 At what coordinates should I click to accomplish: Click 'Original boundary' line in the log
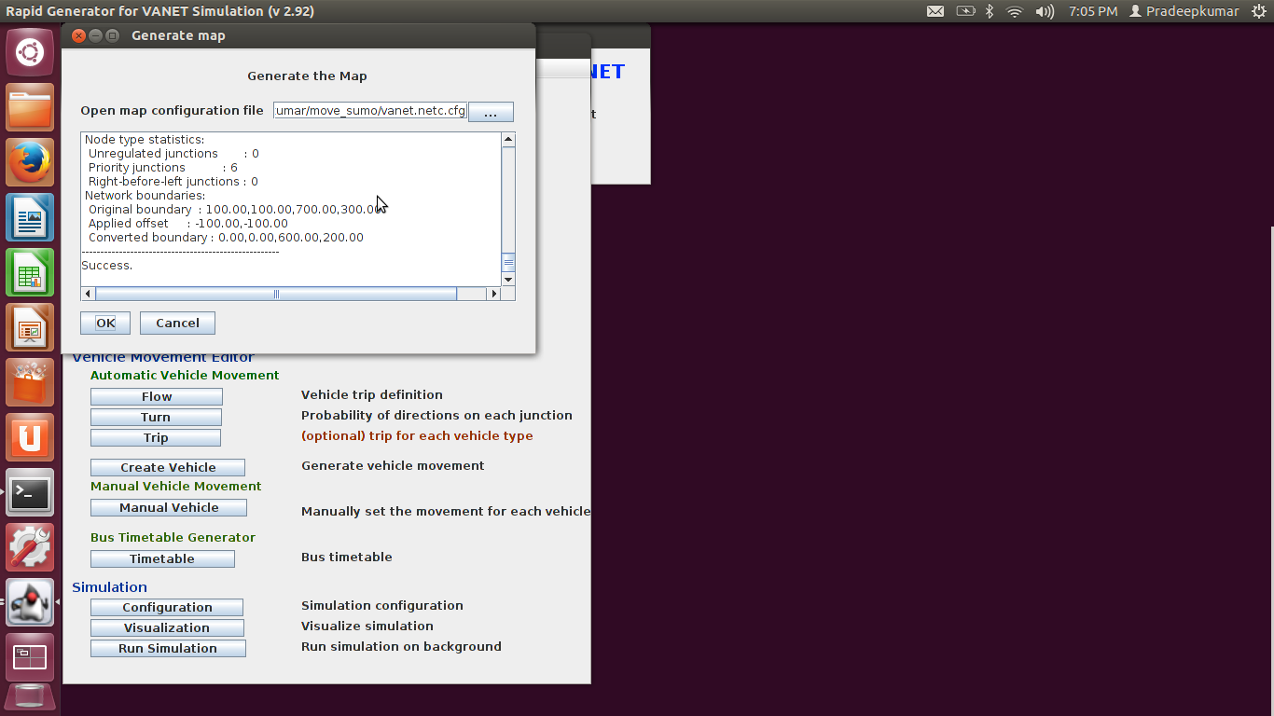pos(236,210)
